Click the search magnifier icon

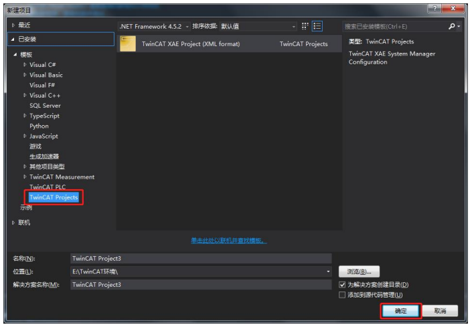451,27
